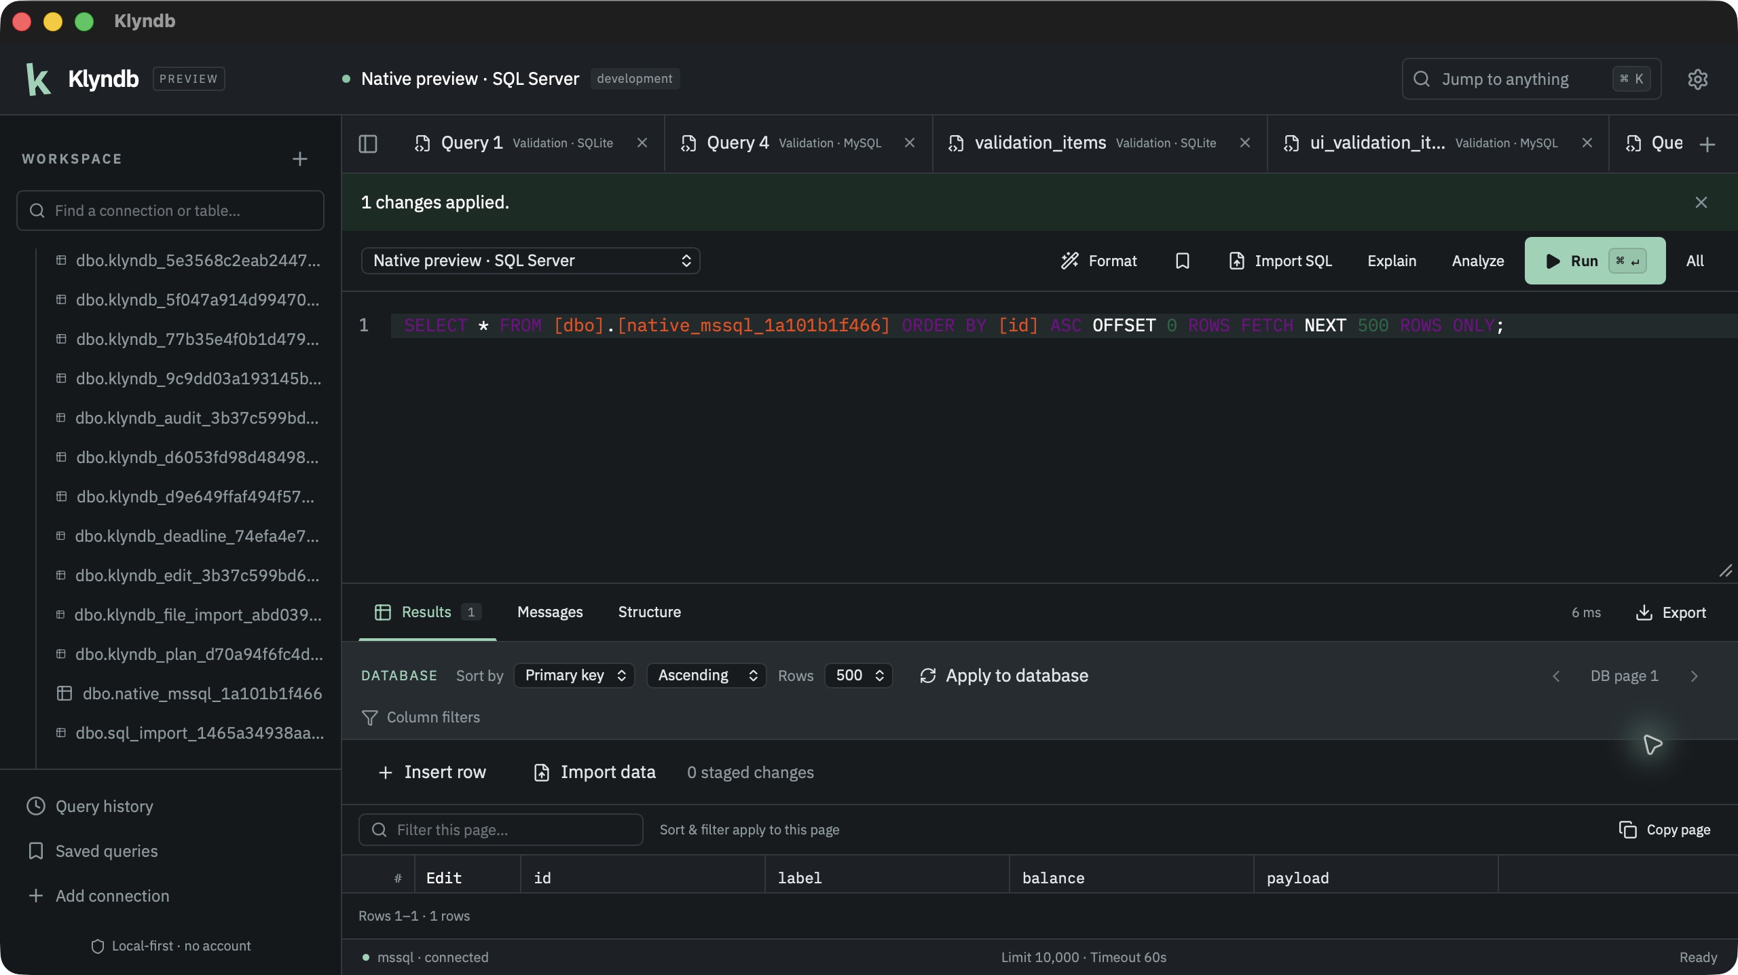The height and width of the screenshot is (975, 1738).
Task: Toggle the sidebar panel icon
Action: 368,143
